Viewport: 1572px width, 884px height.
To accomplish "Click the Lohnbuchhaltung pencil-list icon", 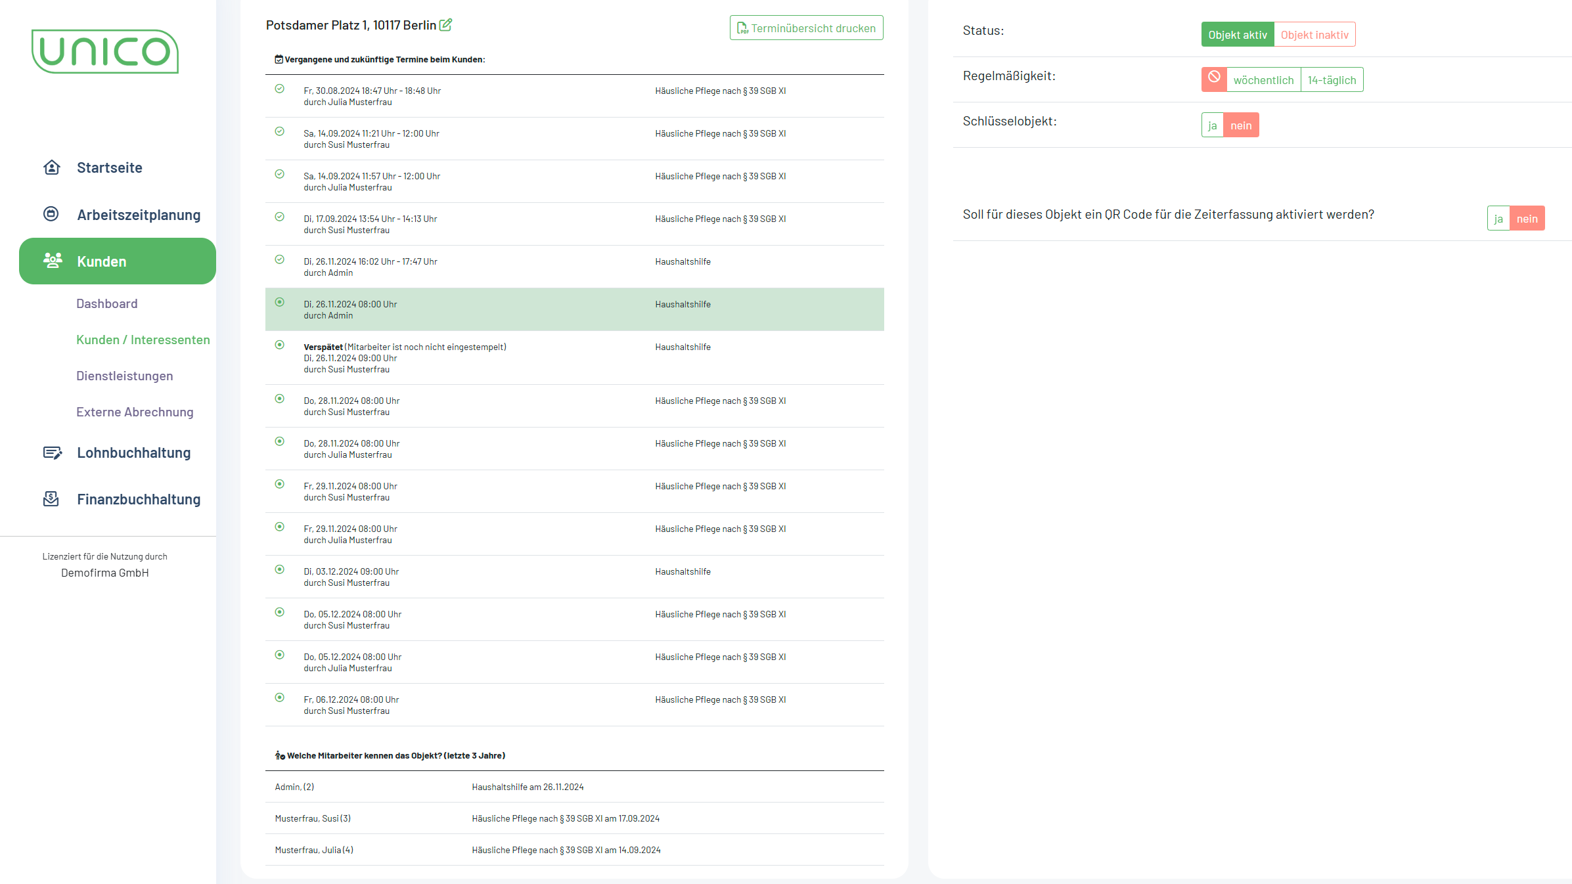I will pos(52,453).
